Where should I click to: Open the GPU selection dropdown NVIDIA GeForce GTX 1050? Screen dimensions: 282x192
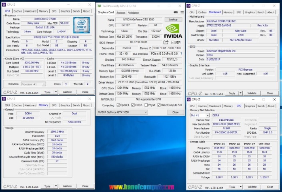click(122, 112)
